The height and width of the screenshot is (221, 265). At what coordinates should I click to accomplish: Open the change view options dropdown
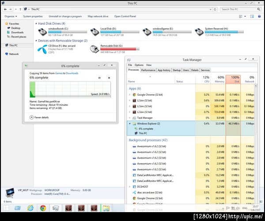245,16
